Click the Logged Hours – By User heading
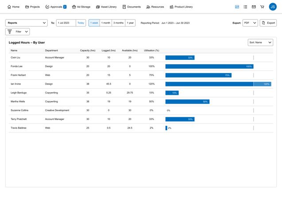The height and width of the screenshot is (198, 282). click(x=27, y=43)
